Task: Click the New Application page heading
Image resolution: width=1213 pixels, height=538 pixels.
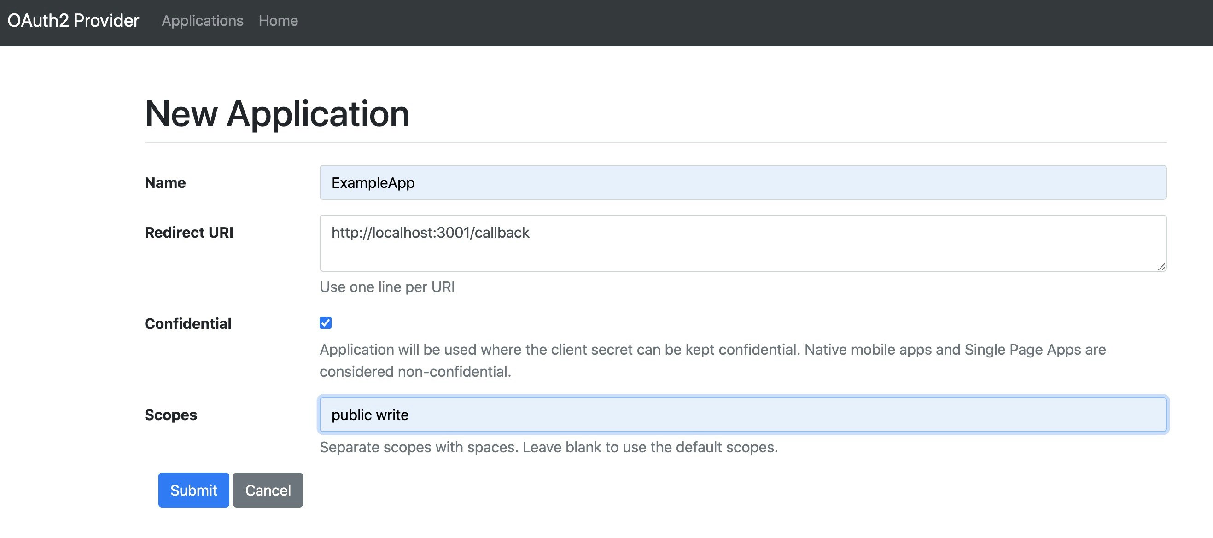Action: pos(277,113)
